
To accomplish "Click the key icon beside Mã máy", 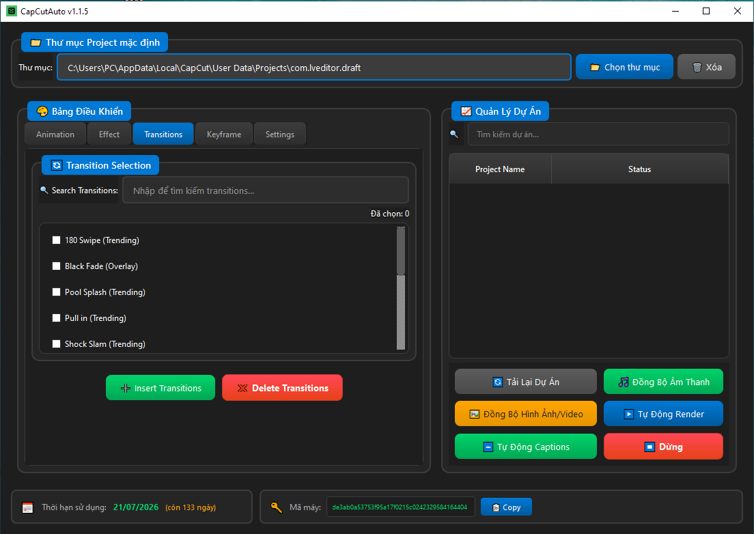I will point(277,507).
